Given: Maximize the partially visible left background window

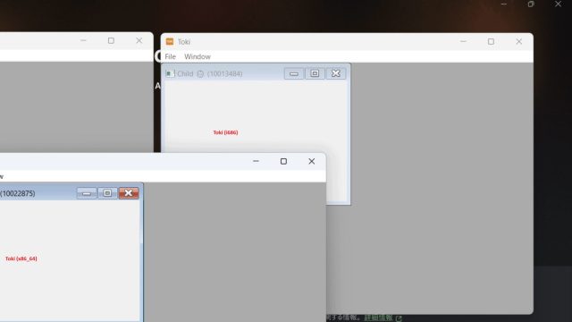Looking at the screenshot, I should point(111,40).
